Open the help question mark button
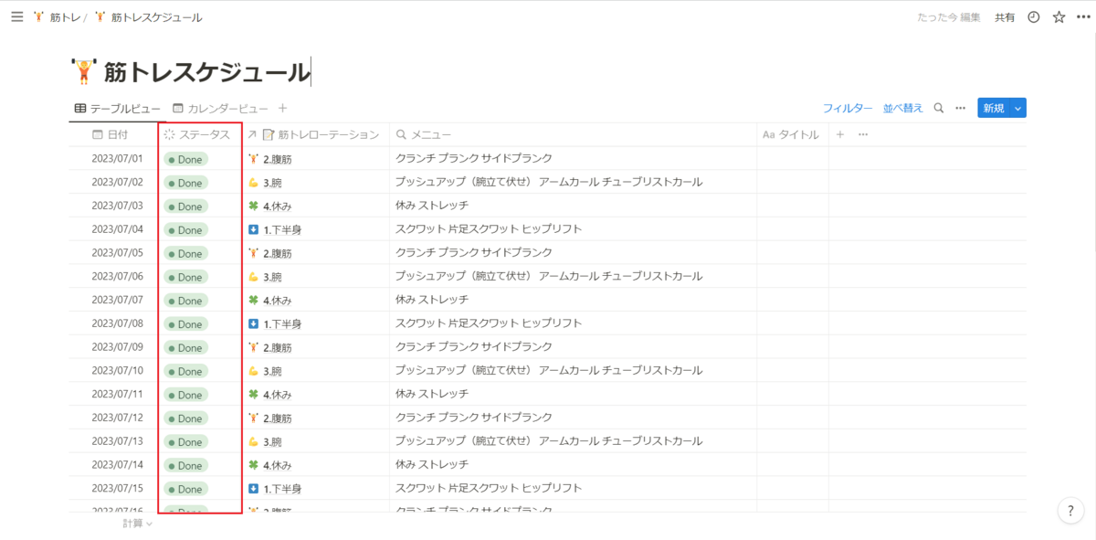Screen dimensions: 1096x540 coord(1070,512)
